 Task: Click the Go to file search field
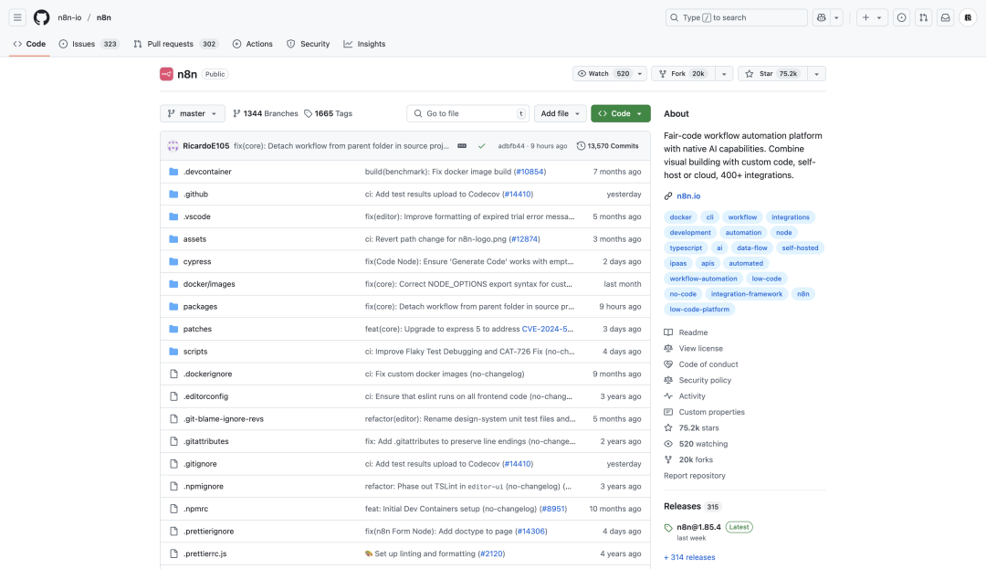[x=467, y=114]
